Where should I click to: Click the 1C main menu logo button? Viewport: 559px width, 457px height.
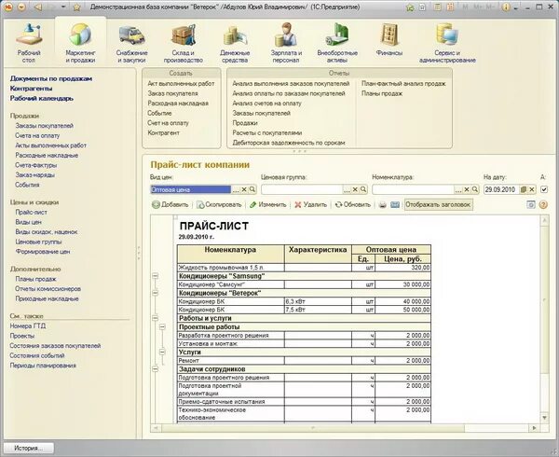[9, 7]
